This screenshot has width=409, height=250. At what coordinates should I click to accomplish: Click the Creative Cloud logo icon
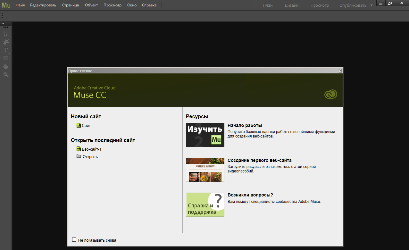click(331, 94)
